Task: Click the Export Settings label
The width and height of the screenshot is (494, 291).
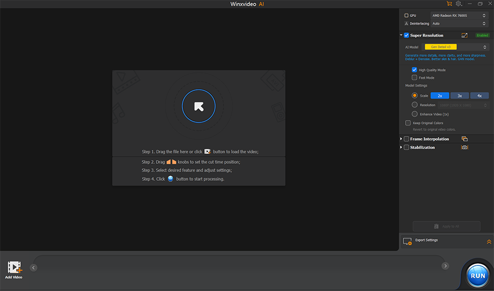Action: coord(426,240)
